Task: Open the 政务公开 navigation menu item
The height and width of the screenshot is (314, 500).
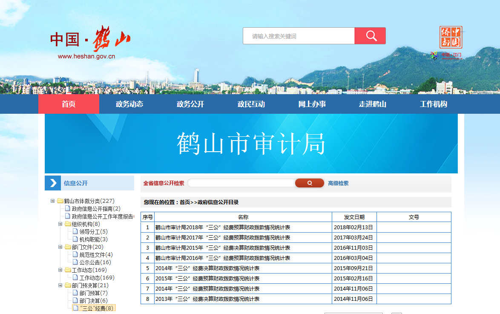Action: click(190, 104)
